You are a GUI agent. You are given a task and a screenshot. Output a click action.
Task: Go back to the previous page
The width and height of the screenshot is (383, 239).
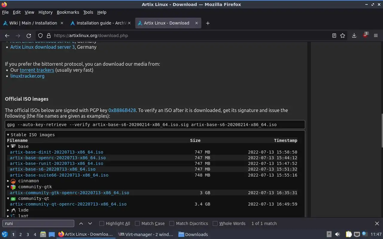point(7,36)
